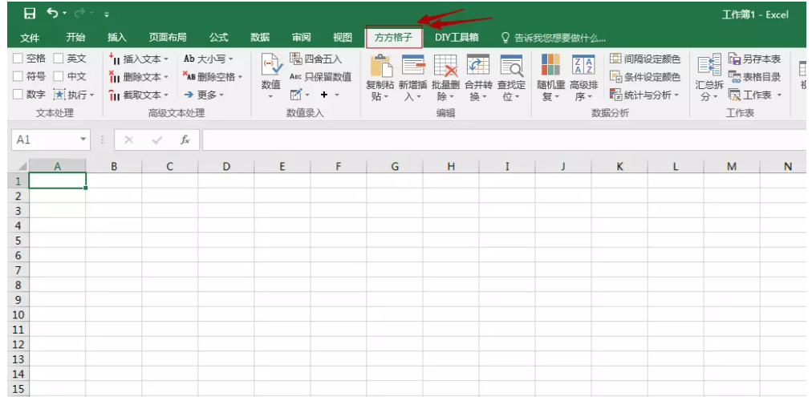The width and height of the screenshot is (812, 397).
Task: Open the Name Box dropdown arrow
Action: click(x=83, y=140)
